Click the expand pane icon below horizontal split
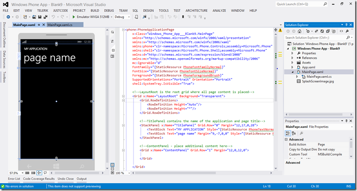 112,173
